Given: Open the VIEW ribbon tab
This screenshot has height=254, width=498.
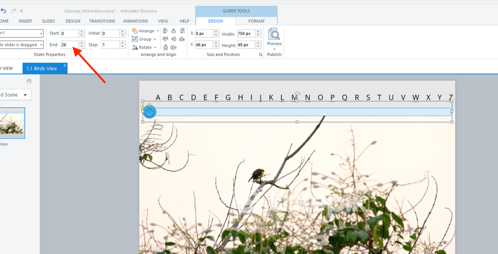Looking at the screenshot, I should pyautogui.click(x=163, y=21).
